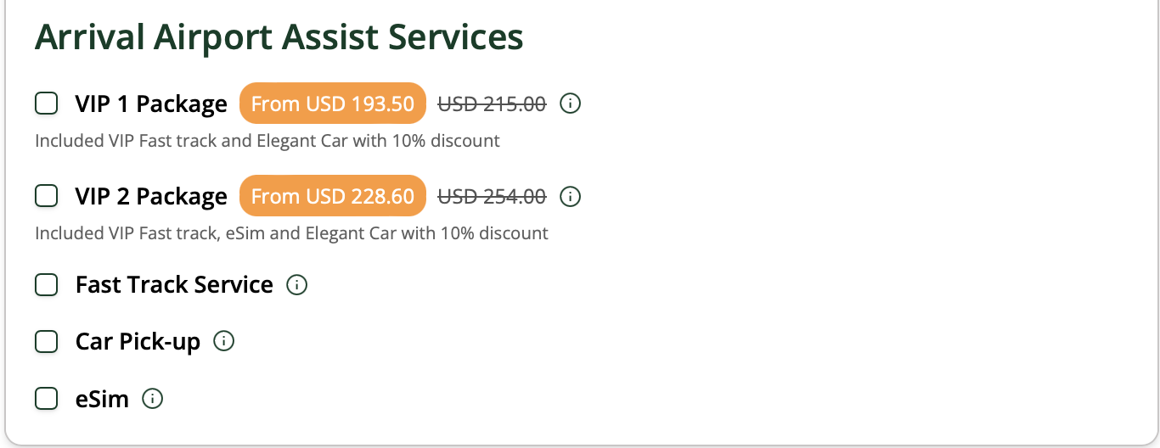Image resolution: width=1160 pixels, height=448 pixels.
Task: Click the eSim label text
Action: click(102, 399)
